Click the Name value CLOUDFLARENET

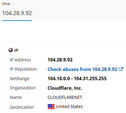tap(65, 97)
